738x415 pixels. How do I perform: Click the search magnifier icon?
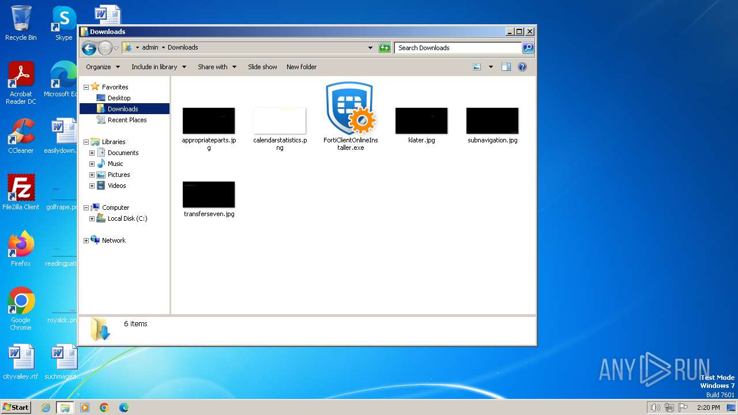coord(528,48)
